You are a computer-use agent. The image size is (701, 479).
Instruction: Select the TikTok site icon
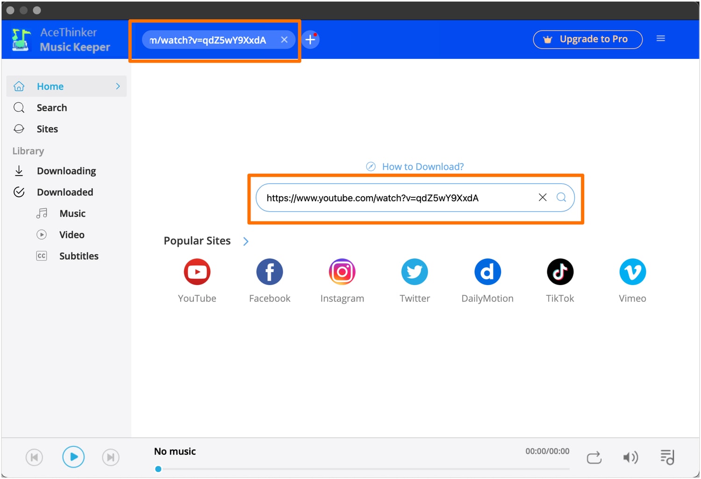(x=560, y=272)
